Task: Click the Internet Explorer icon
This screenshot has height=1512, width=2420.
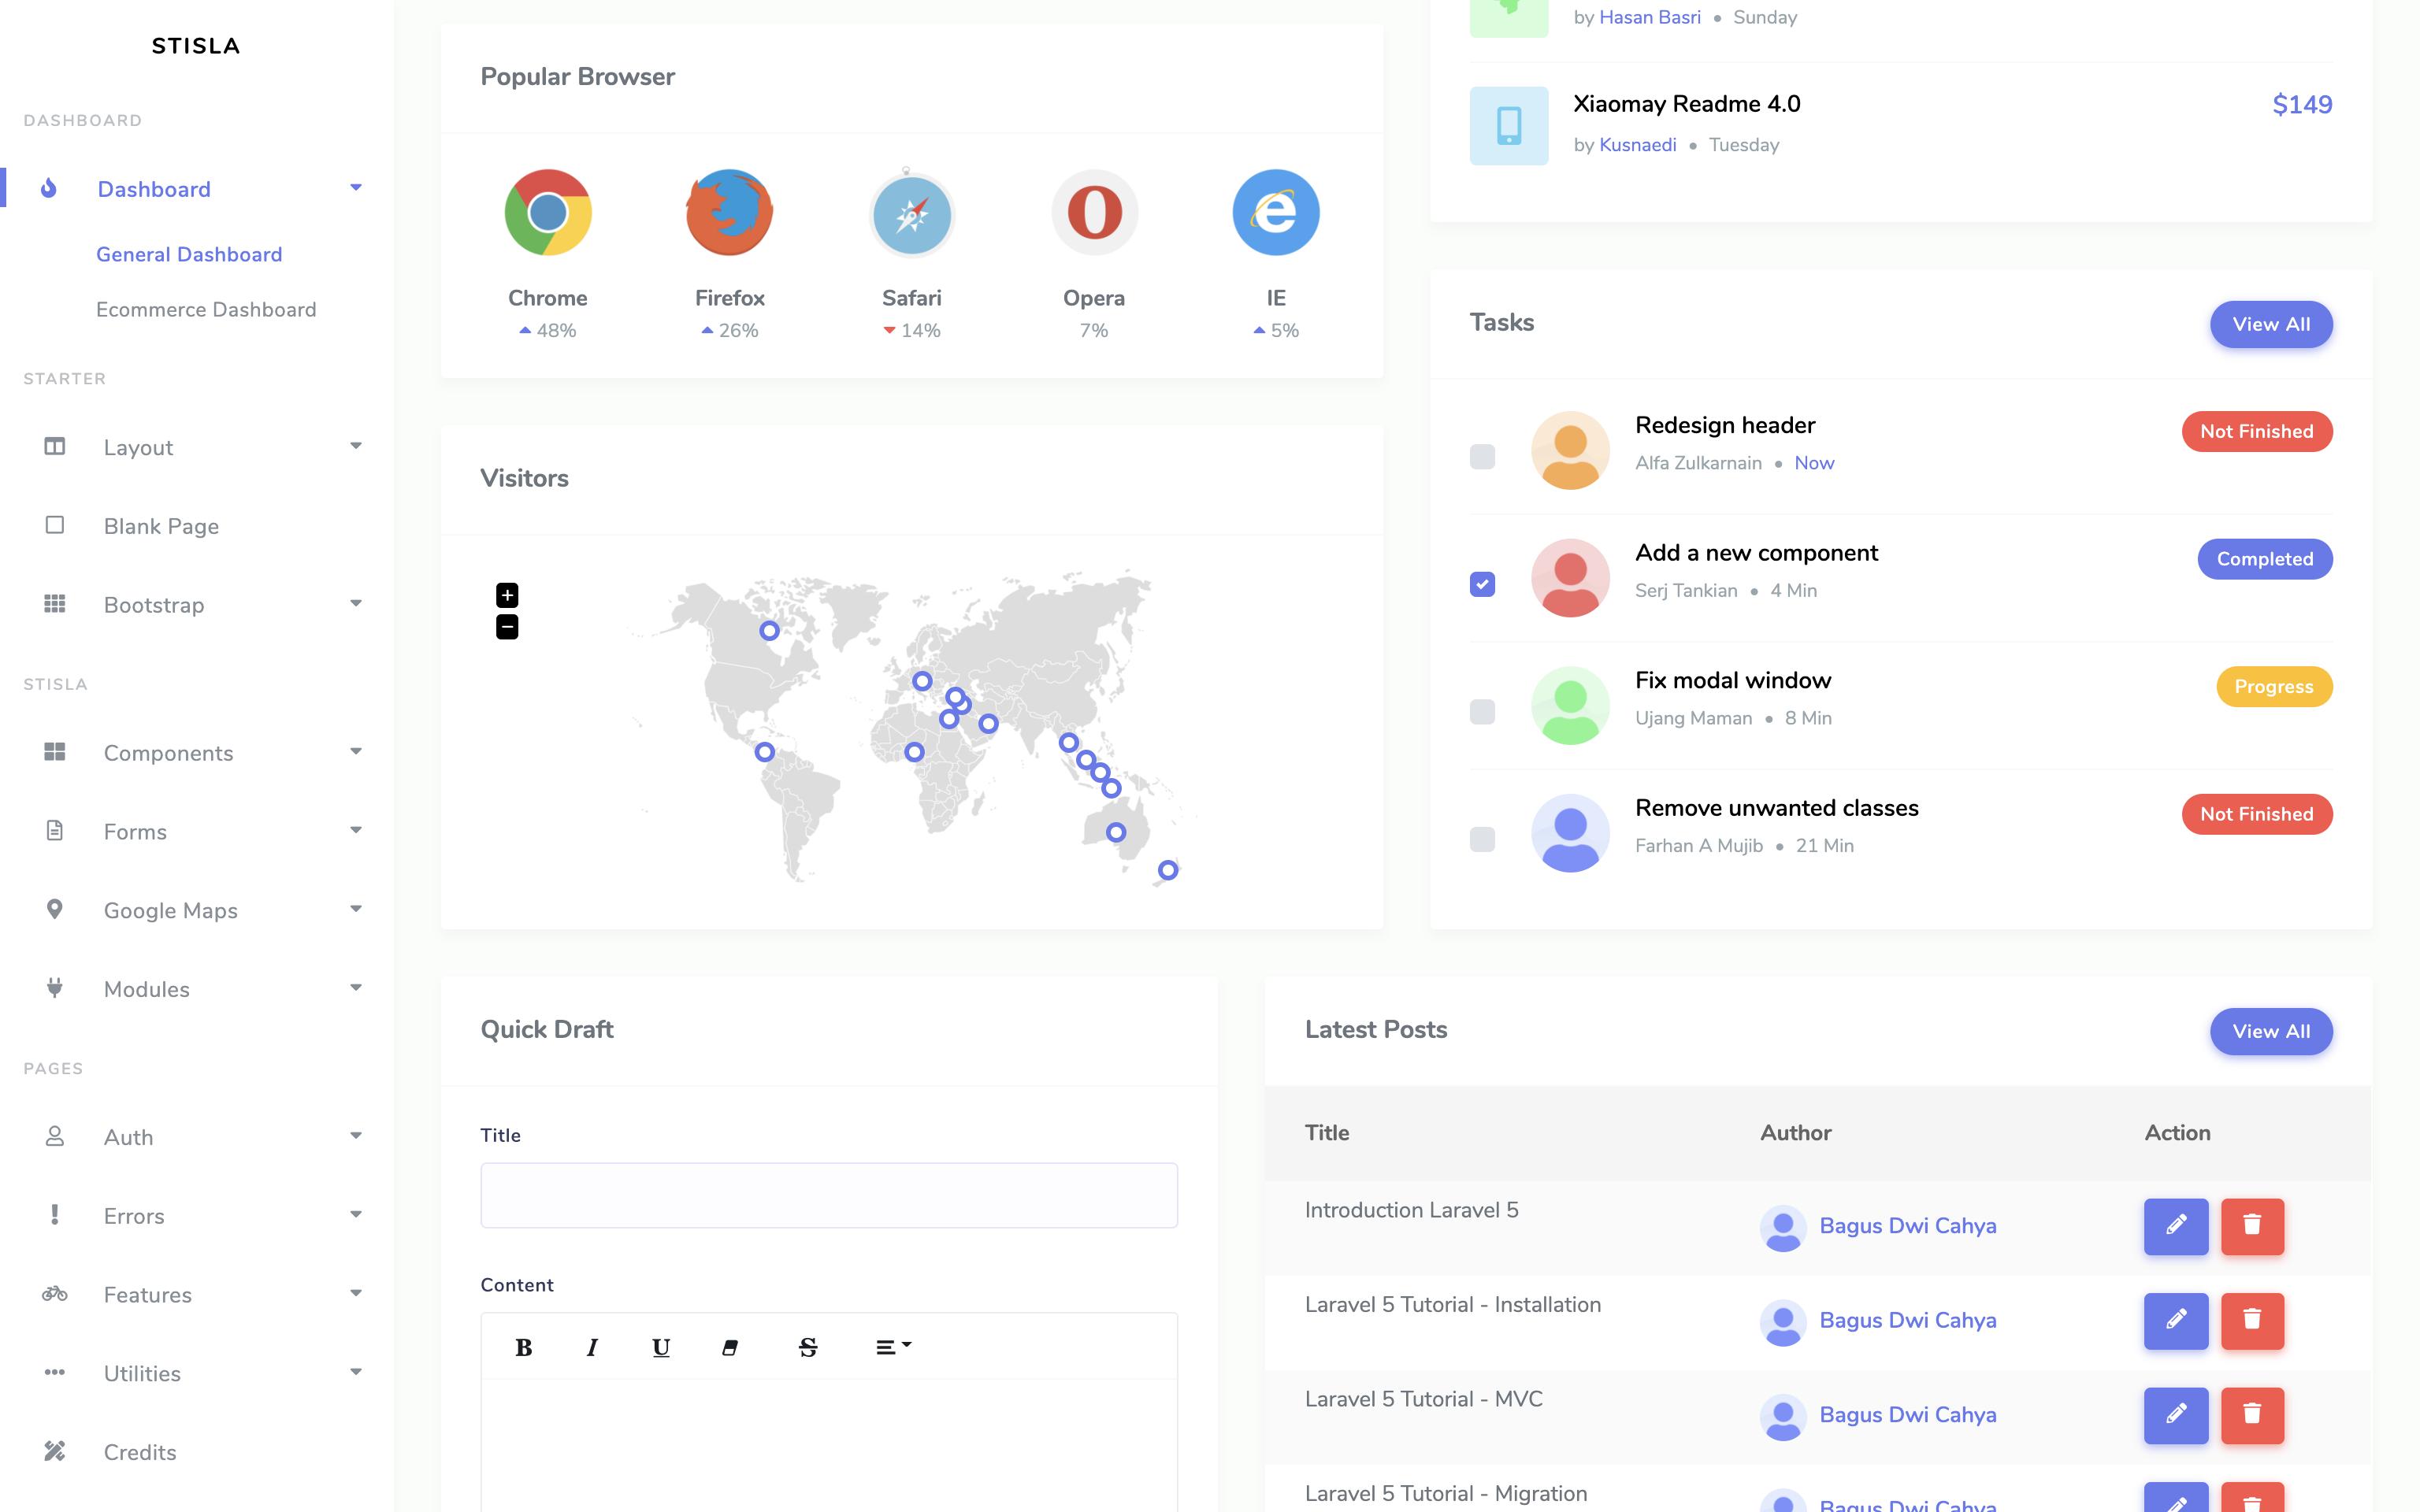Action: tap(1276, 212)
